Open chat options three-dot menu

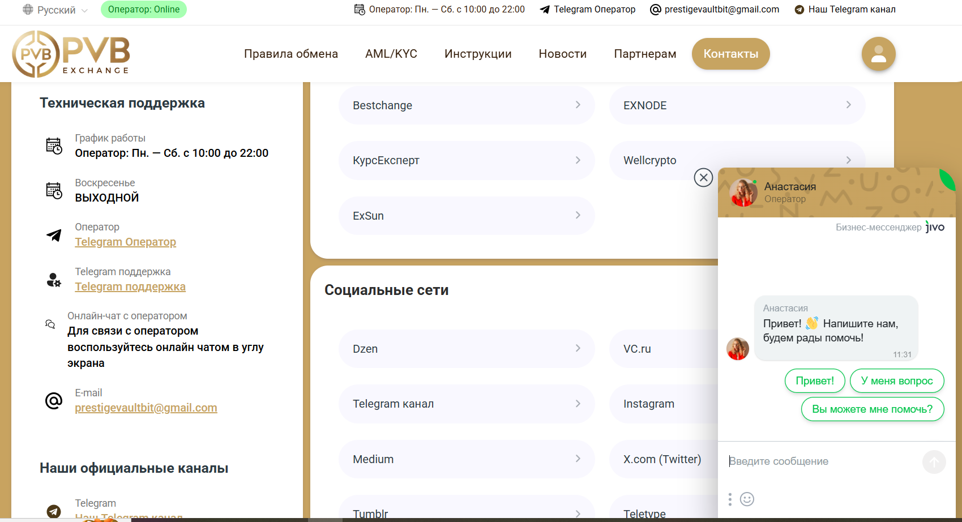[x=730, y=499]
